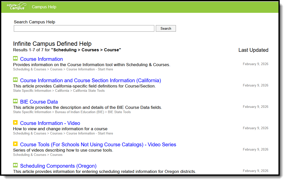The image size is (286, 182).
Task: Click the description 'Series of videos describing how to use course tools.'
Action: (63, 150)
